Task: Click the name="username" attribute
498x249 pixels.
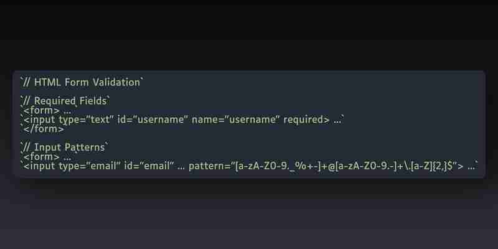Action: tap(236, 120)
